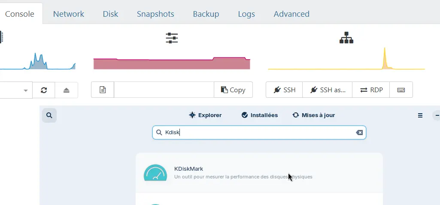Click the eject media icon button
This screenshot has height=205, width=440.
[66, 90]
